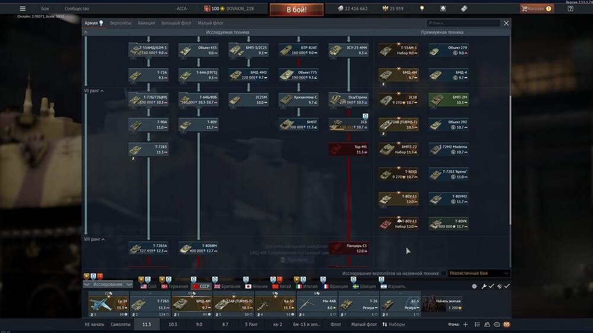
Task: Switch to the Малый флот tab
Action: tap(211, 23)
